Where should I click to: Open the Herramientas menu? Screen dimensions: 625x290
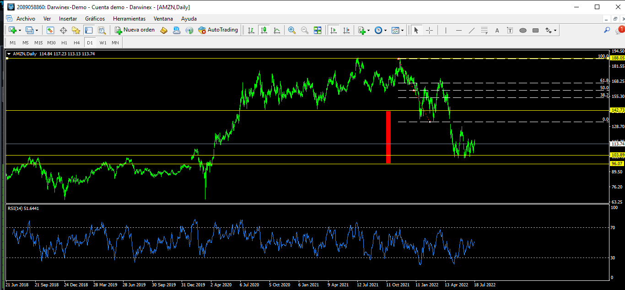coord(129,19)
